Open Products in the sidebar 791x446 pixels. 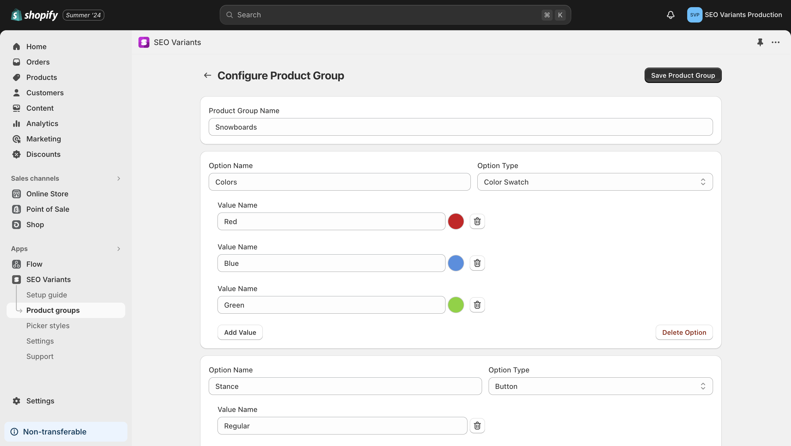coord(66,77)
